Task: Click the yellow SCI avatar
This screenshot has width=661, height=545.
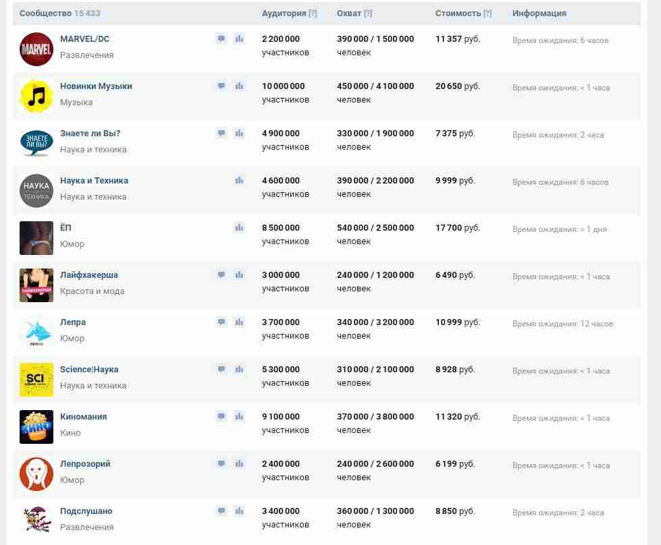Action: tap(36, 379)
